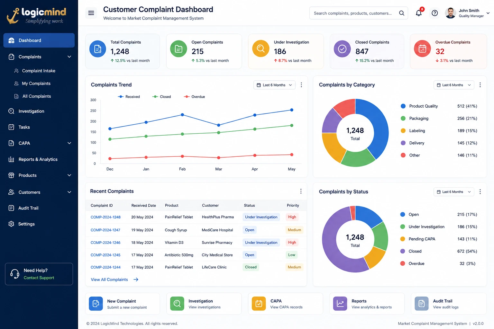This screenshot has width=494, height=329.
Task: Toggle the Received series in trend legend
Action: pyautogui.click(x=129, y=97)
